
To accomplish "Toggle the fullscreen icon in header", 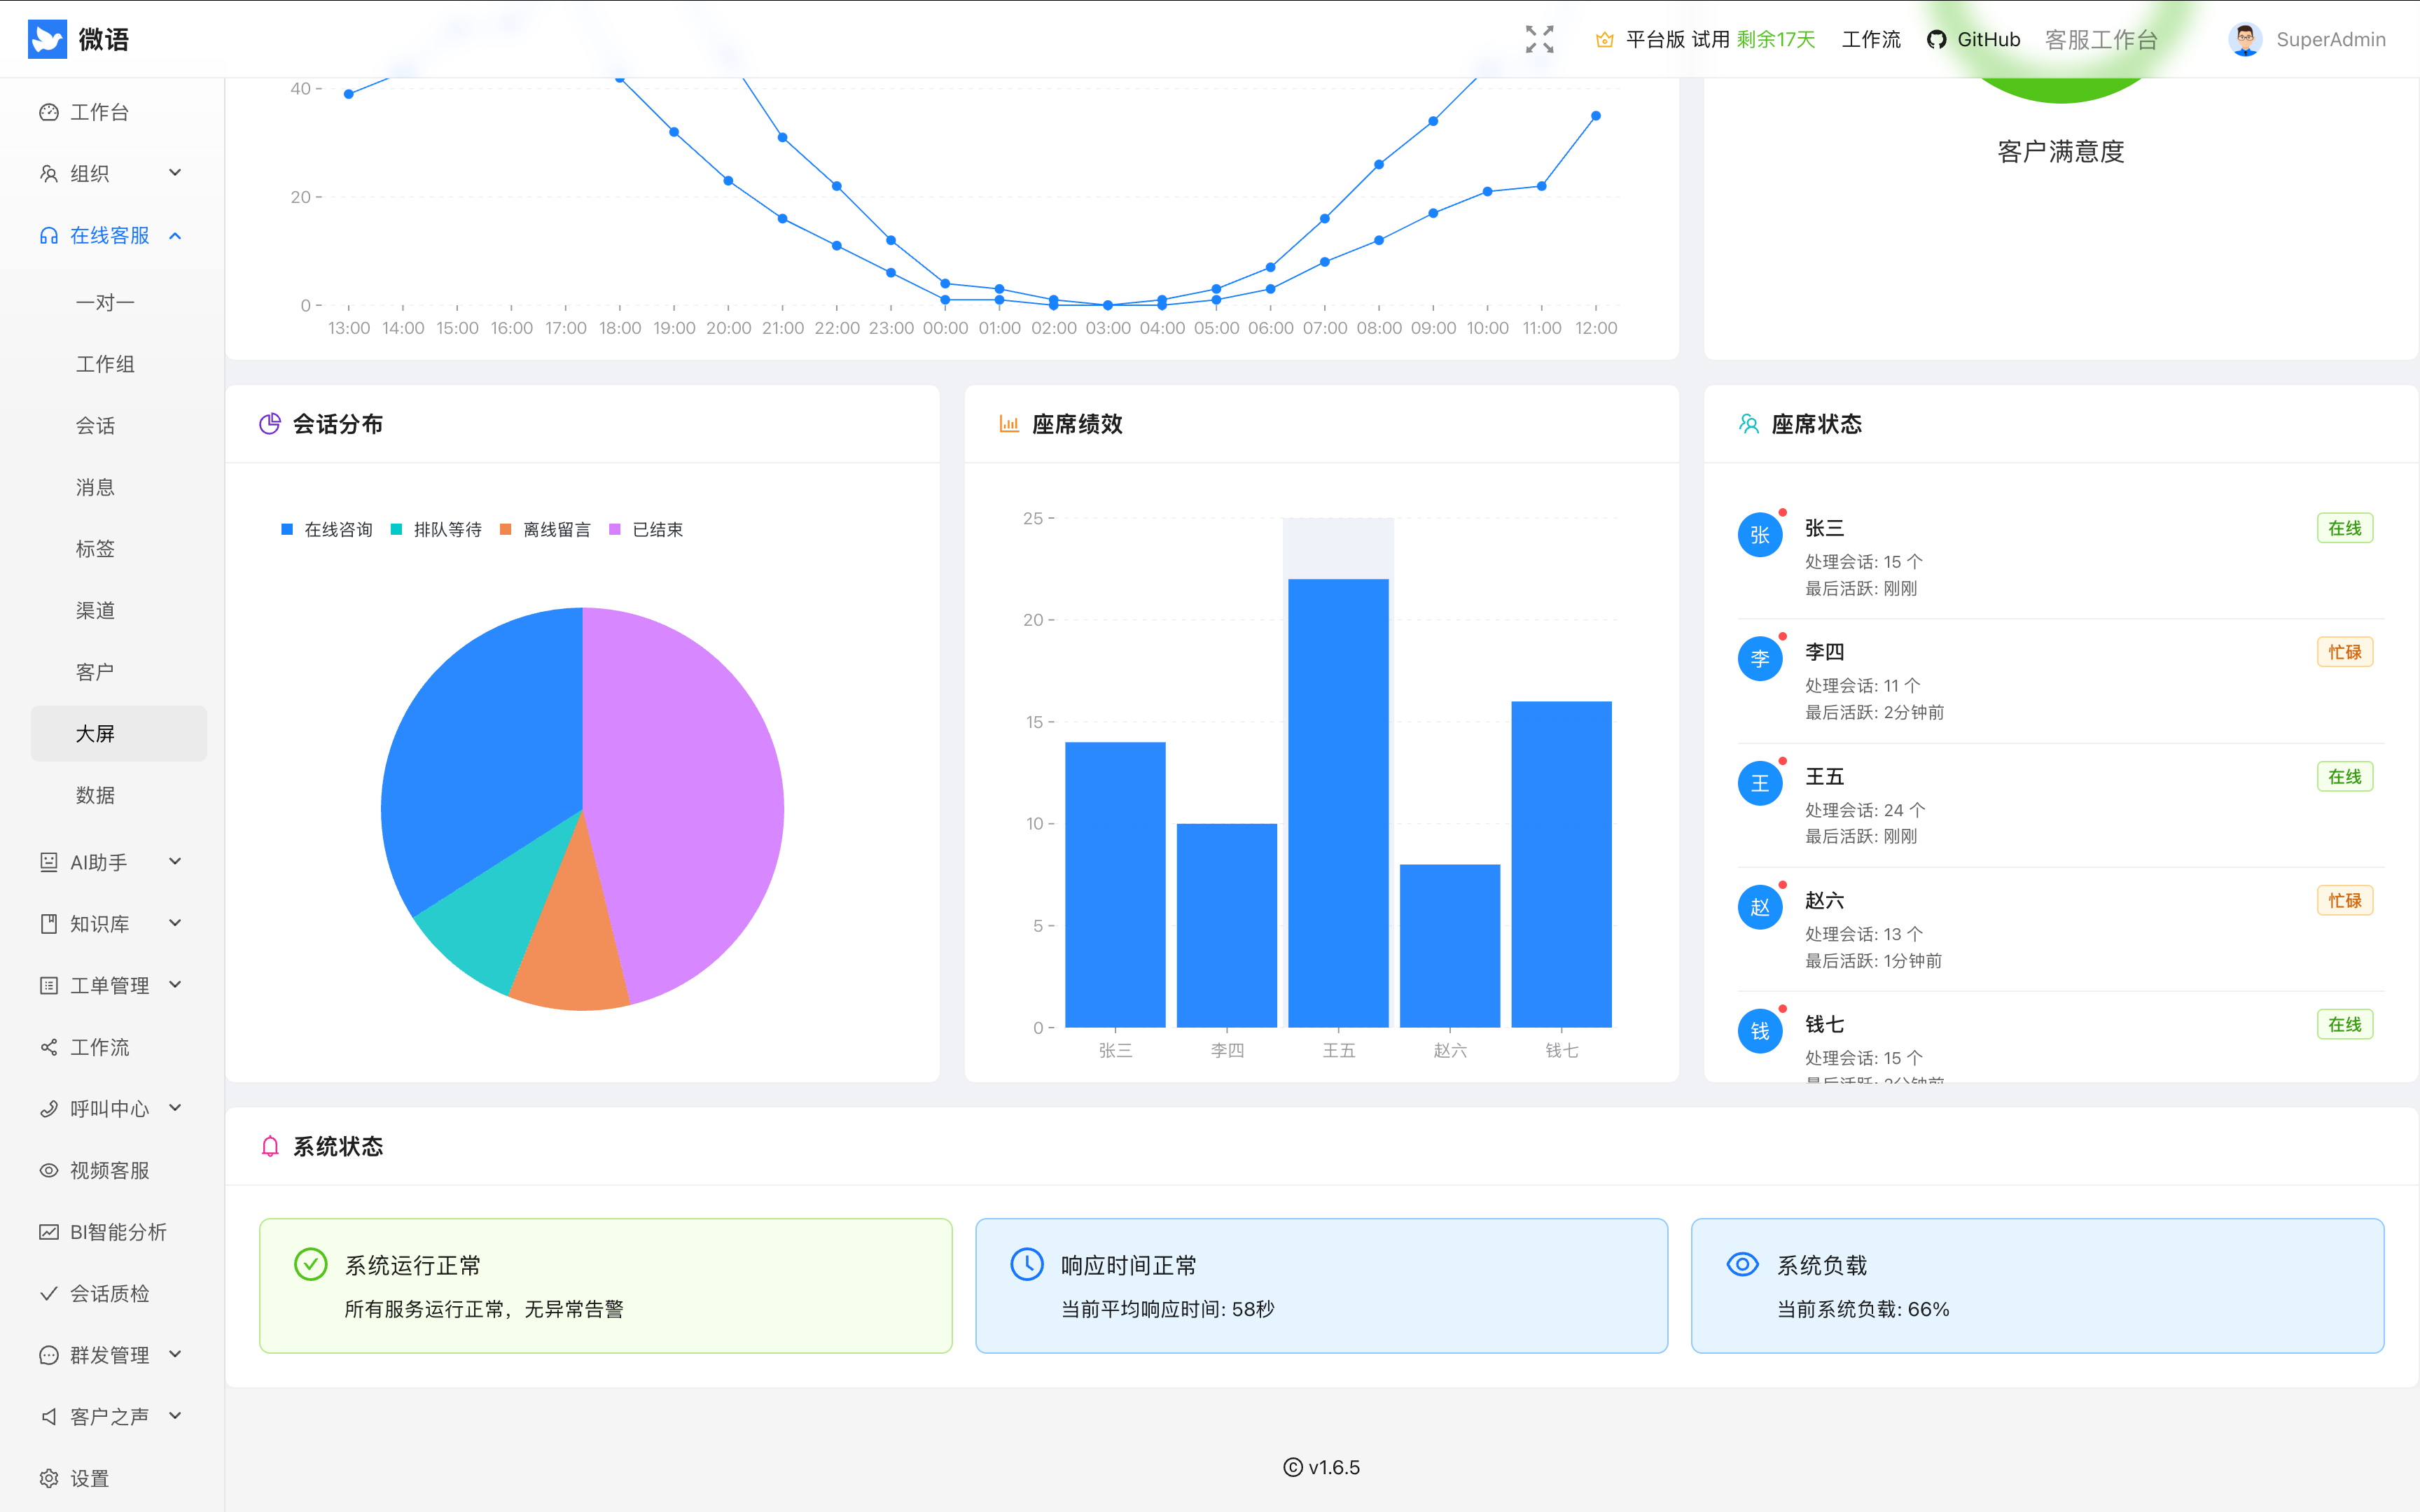I will [1539, 39].
